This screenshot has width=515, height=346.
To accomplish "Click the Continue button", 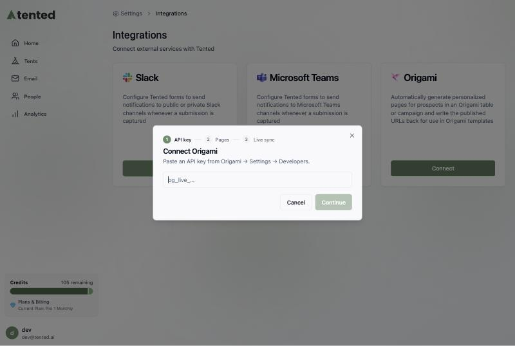I will [x=333, y=202].
